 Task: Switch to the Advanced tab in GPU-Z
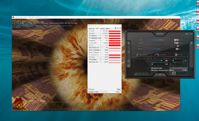(x=102, y=28)
